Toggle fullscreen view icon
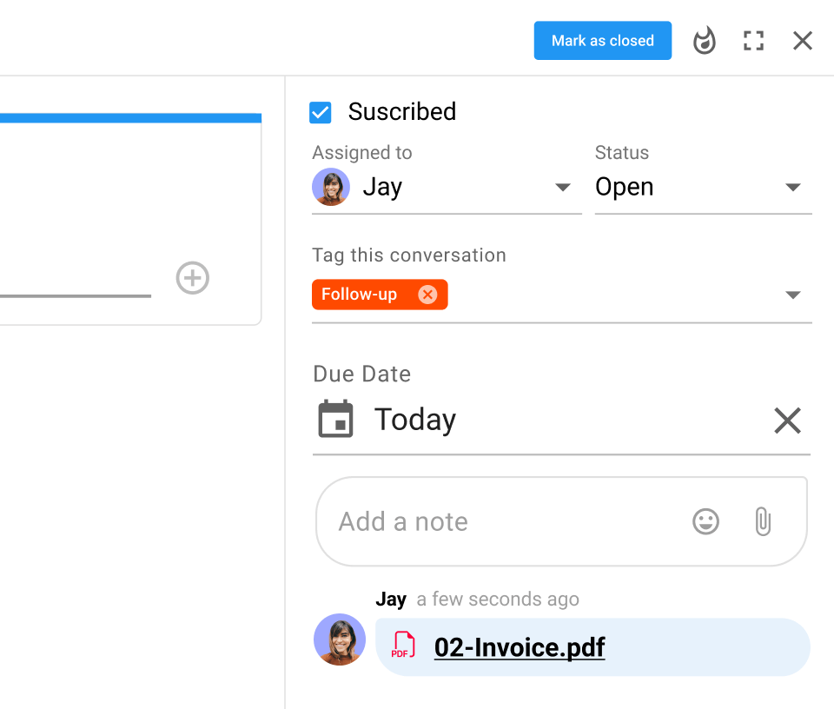The height and width of the screenshot is (709, 834). click(x=753, y=41)
